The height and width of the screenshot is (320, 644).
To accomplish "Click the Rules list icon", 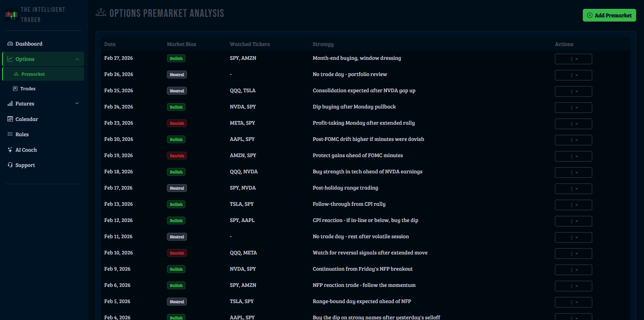I will click(10, 134).
